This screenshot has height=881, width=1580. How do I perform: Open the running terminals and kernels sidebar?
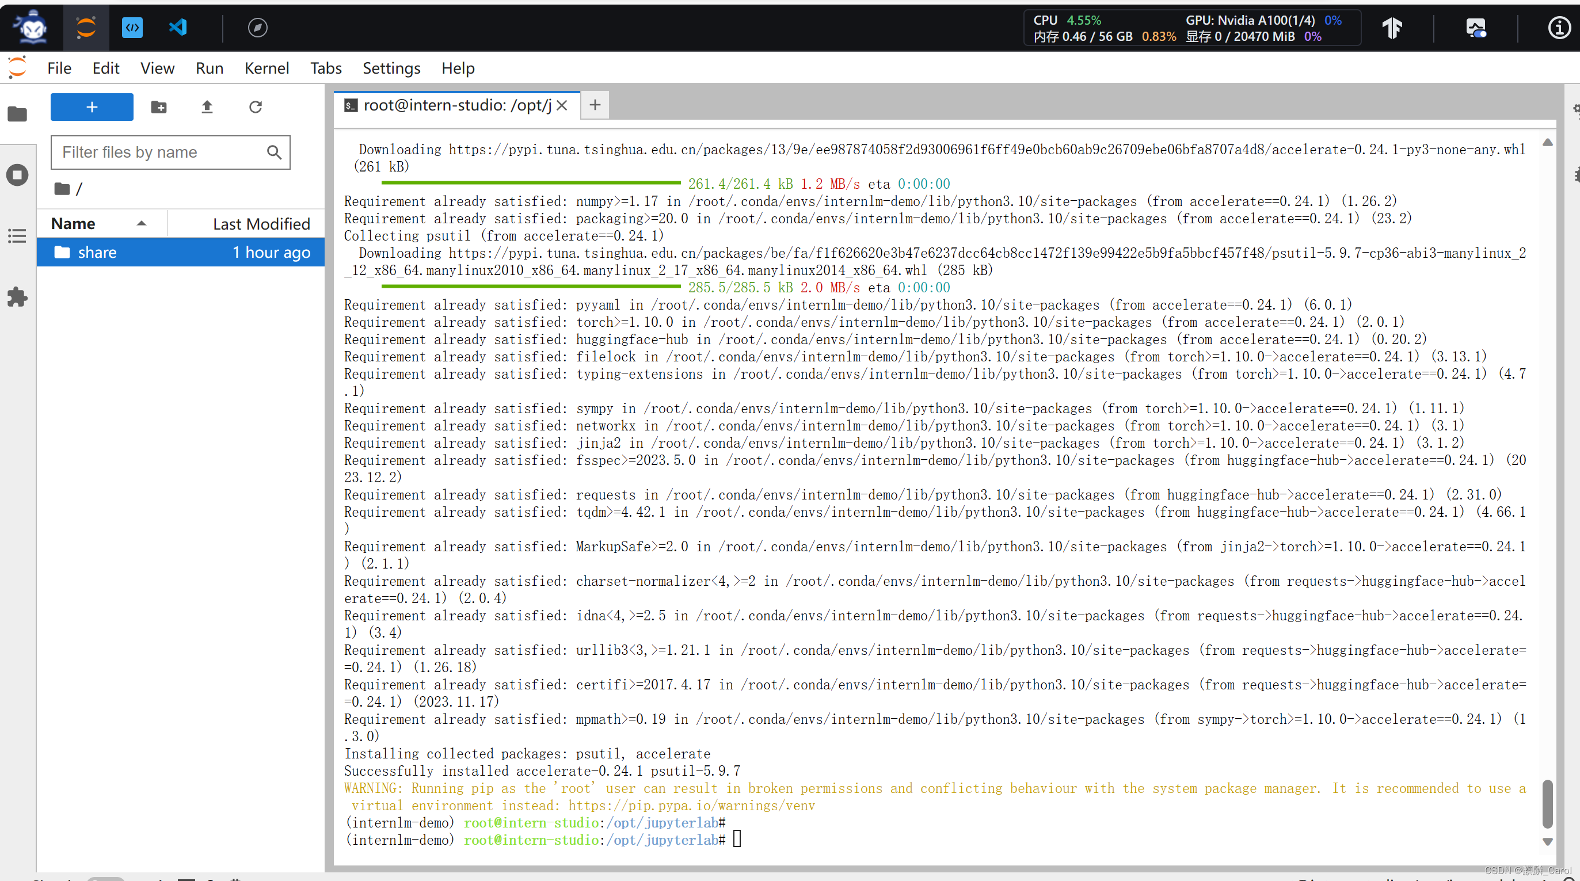coord(17,175)
